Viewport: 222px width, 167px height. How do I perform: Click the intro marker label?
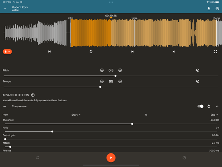pyautogui.click(x=71, y=18)
